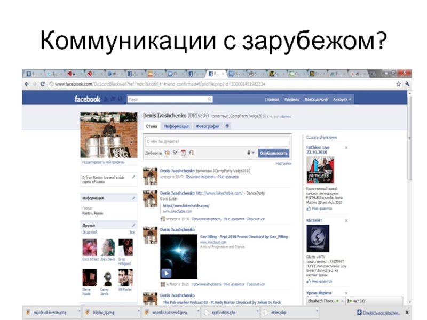
Task: Expand the Аккаунт dropdown menu
Action: point(342,99)
